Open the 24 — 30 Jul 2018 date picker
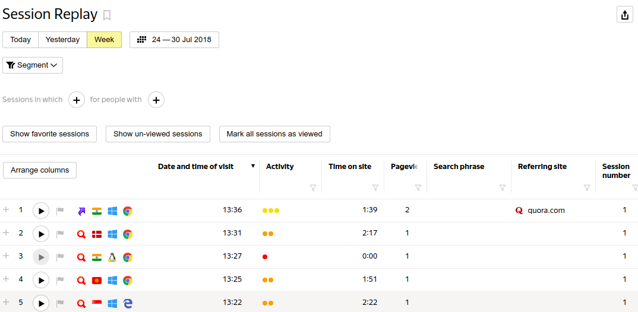The image size is (638, 312). tap(174, 40)
